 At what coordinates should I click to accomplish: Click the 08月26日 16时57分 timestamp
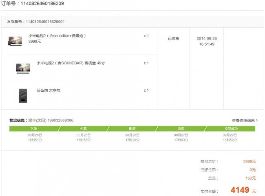pyautogui.click(x=84, y=138)
